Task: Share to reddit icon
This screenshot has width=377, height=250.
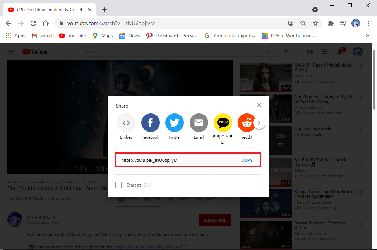Action: (246, 123)
